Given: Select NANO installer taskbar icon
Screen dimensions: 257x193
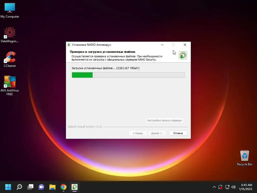Looking at the screenshot, I should (x=74, y=187).
